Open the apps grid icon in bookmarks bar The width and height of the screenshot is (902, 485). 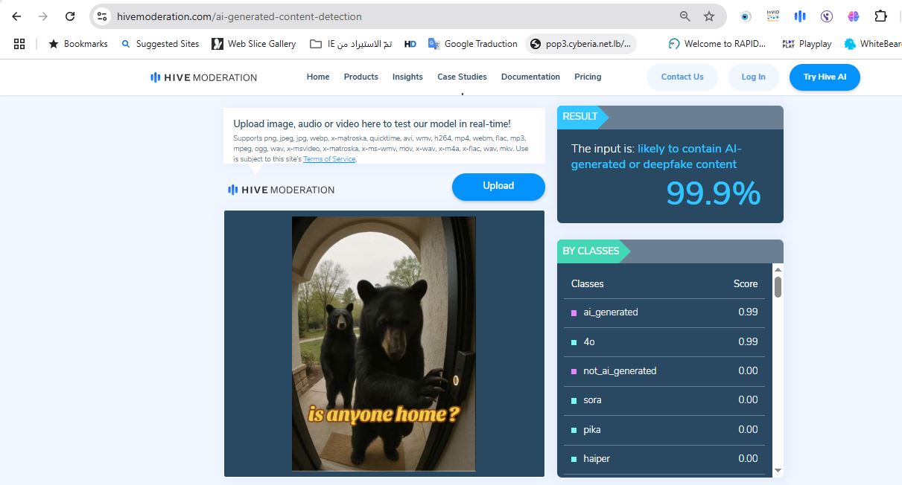pos(19,44)
